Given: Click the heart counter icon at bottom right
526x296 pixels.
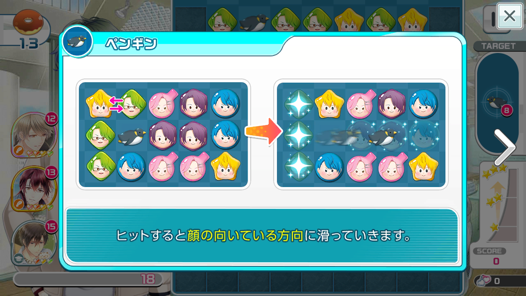Looking at the screenshot, I should (483, 280).
